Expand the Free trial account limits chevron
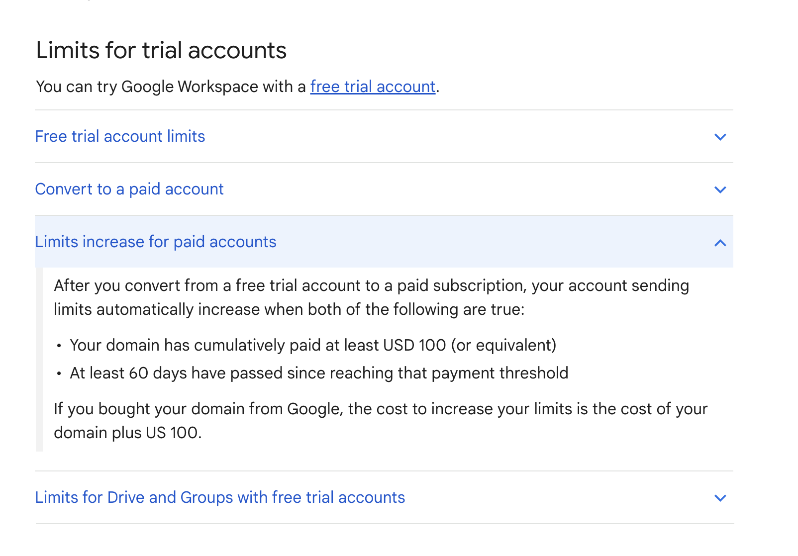The height and width of the screenshot is (556, 798). (720, 137)
